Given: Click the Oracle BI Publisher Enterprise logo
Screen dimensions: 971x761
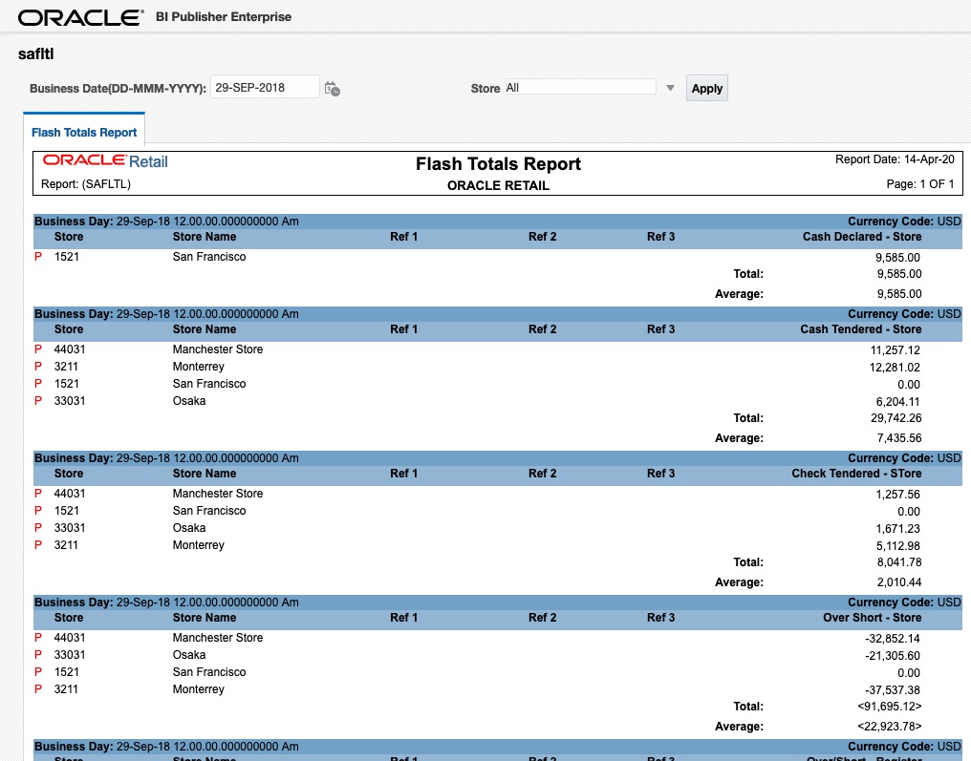Looking at the screenshot, I should click(x=81, y=16).
